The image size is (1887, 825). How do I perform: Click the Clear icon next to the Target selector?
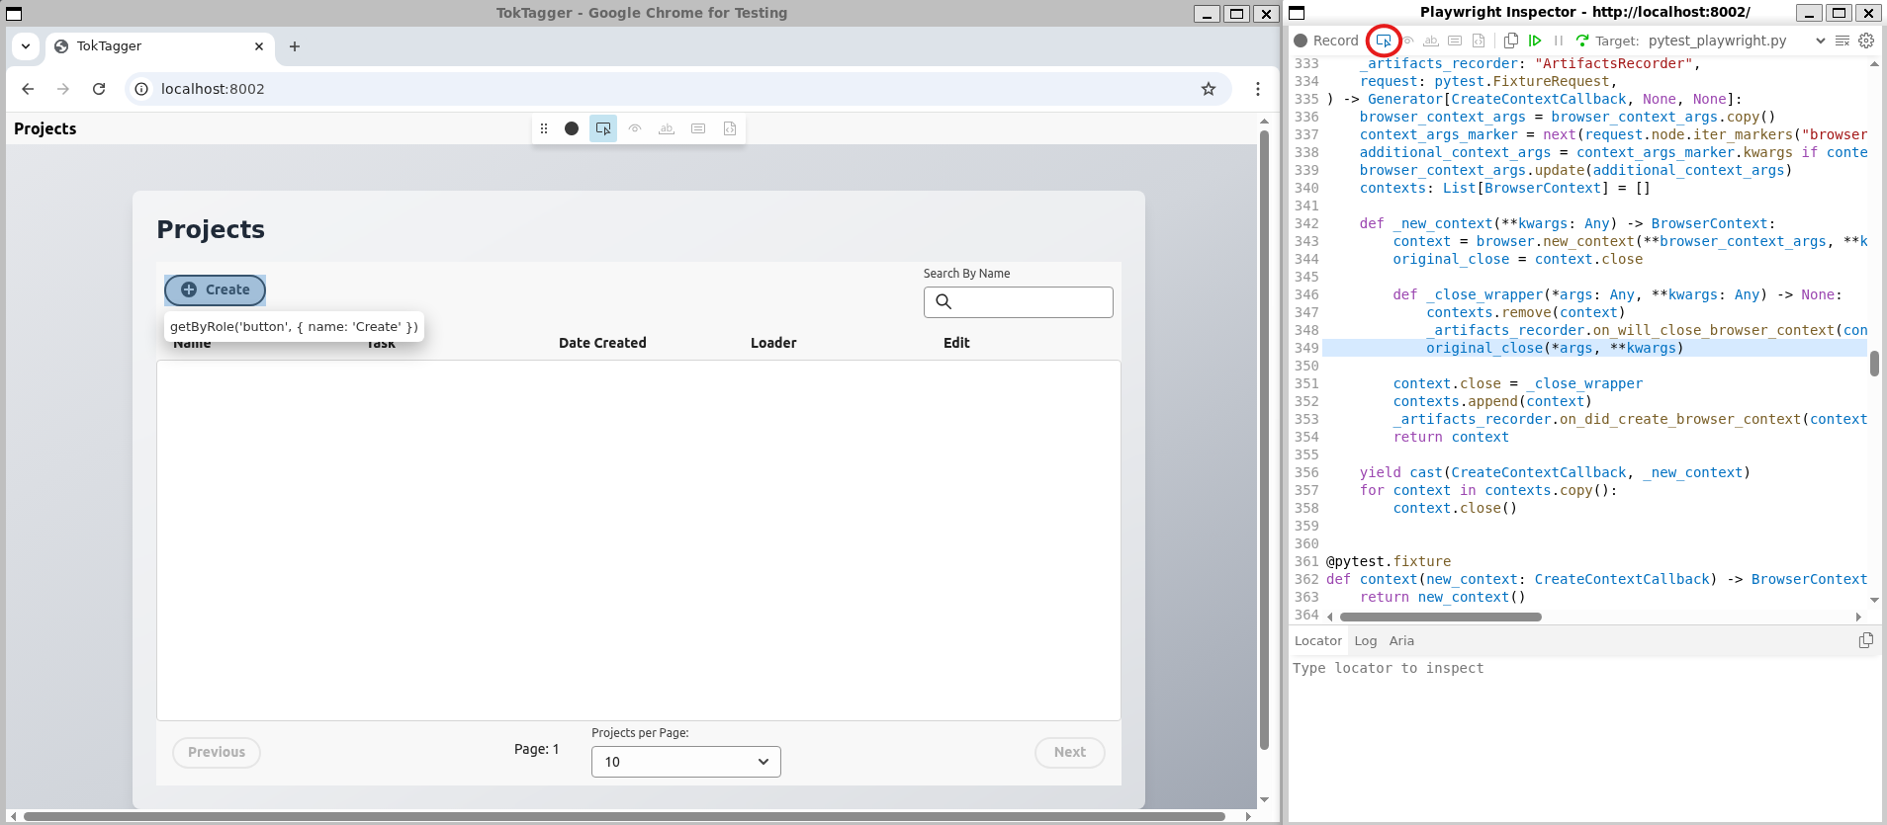[1842, 41]
